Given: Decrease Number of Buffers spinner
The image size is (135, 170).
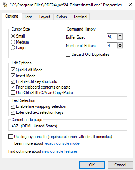Looking at the screenshot, I should [120, 47].
